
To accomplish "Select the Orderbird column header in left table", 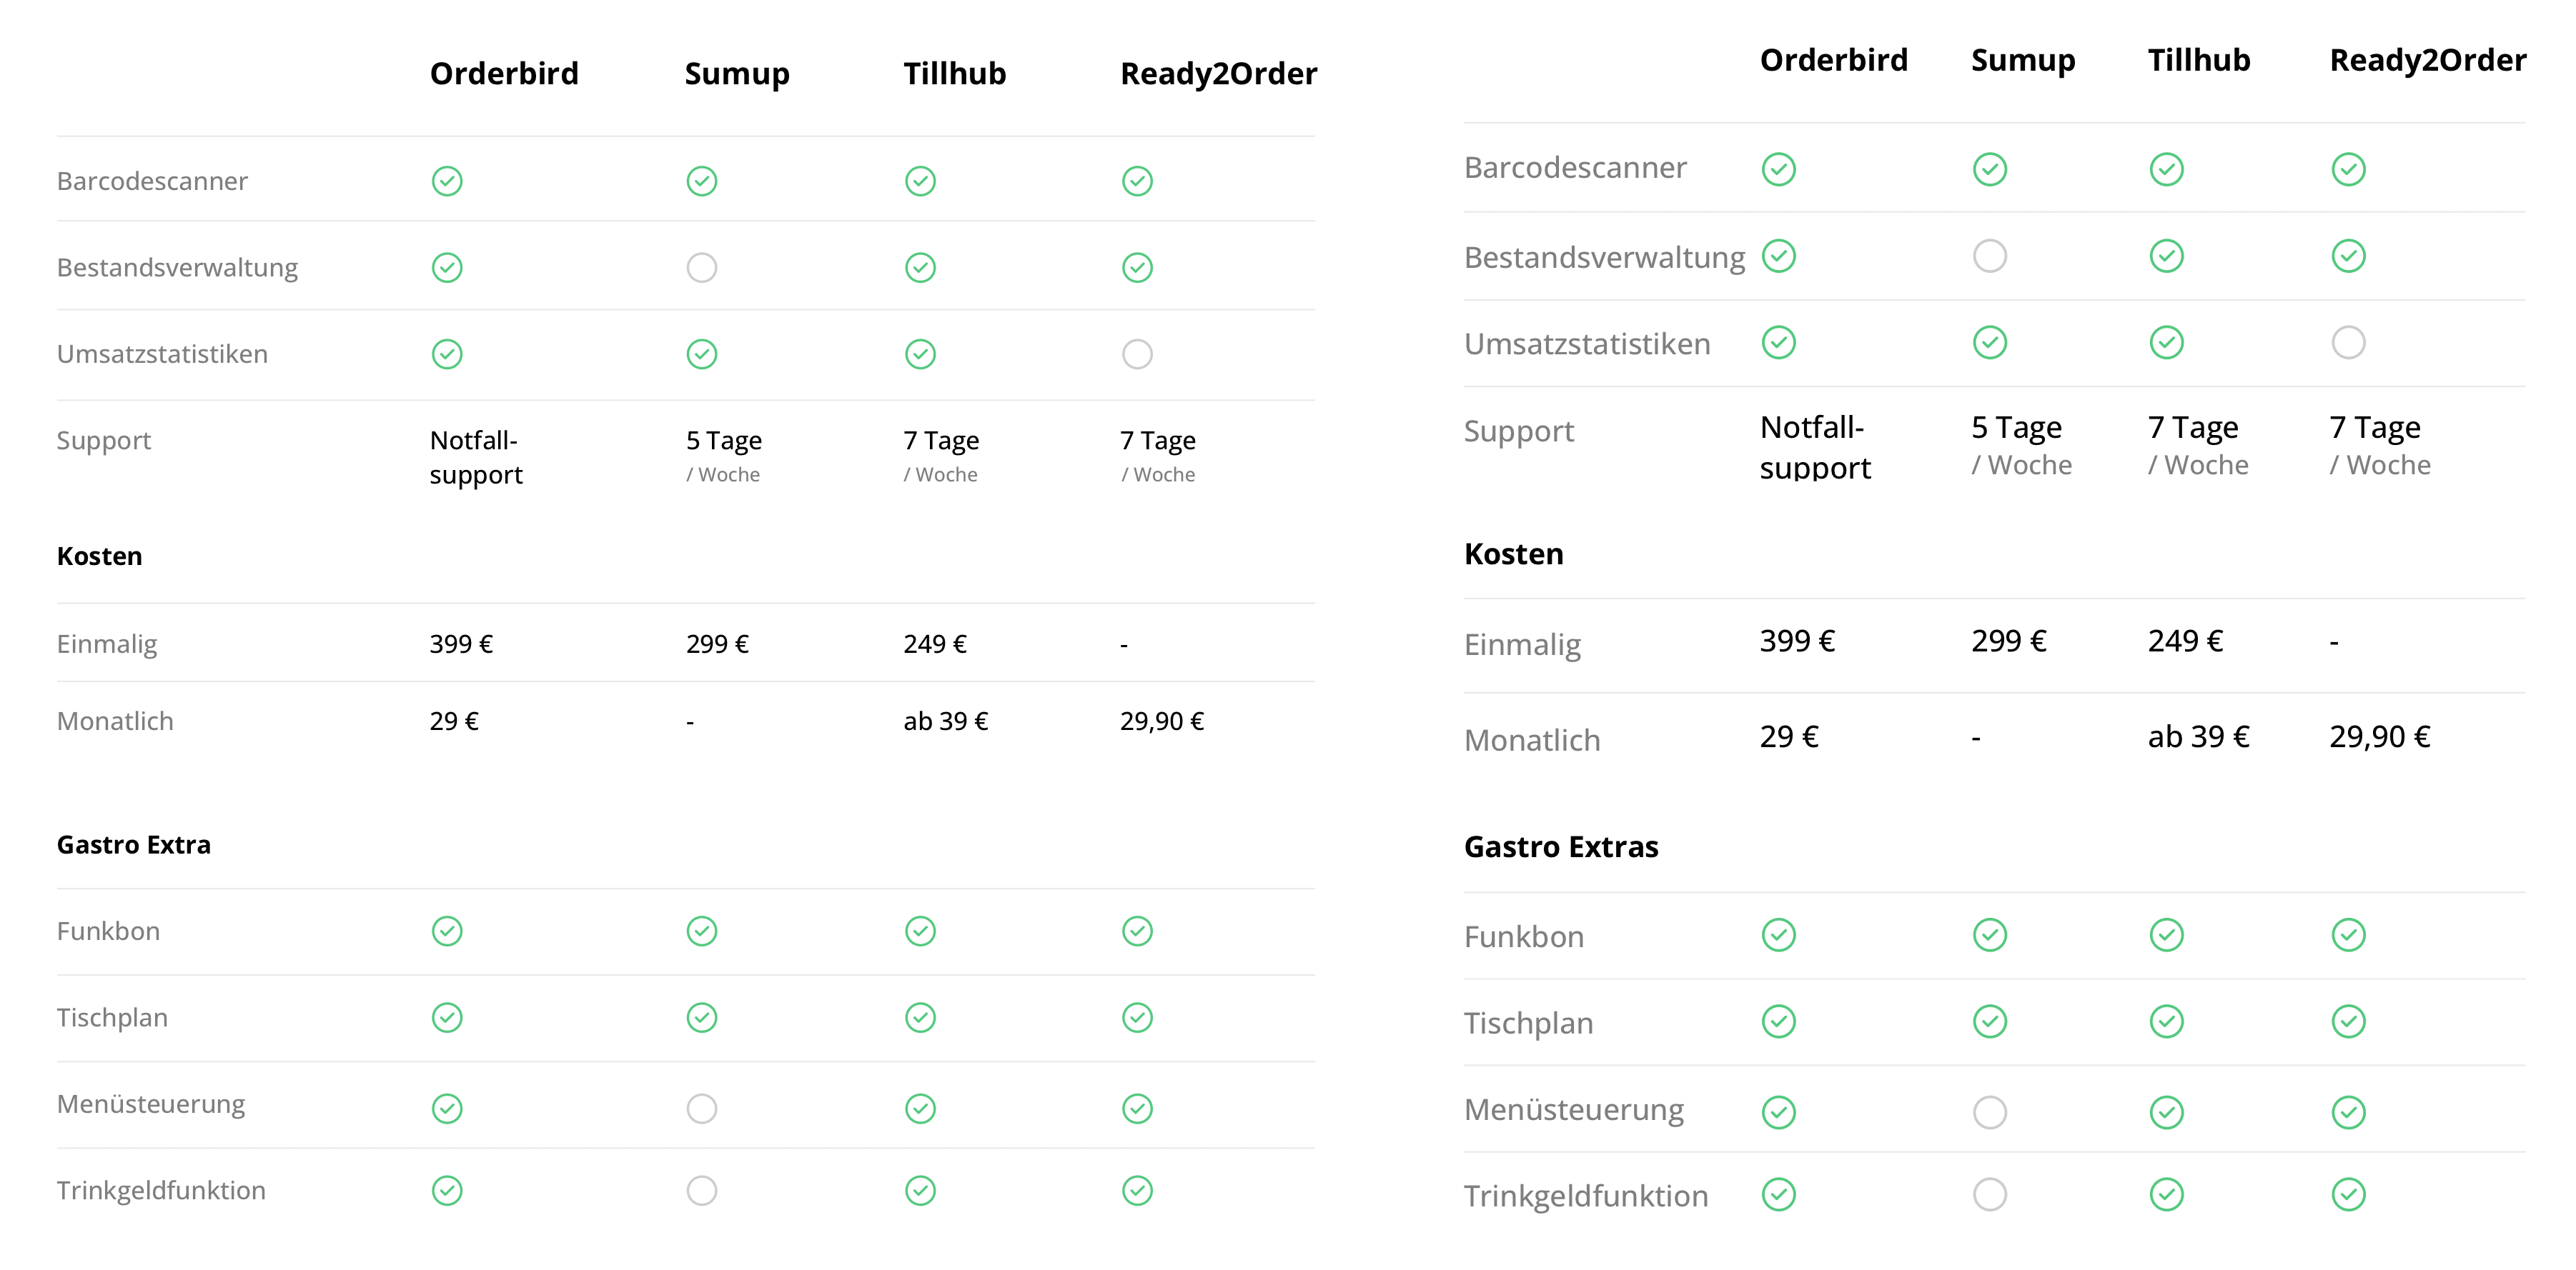I will (x=504, y=73).
